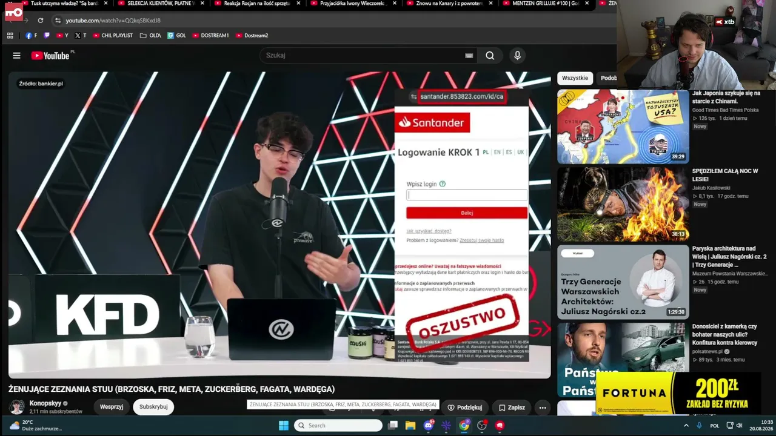Reload the page in the browser
The height and width of the screenshot is (436, 776).
(x=41, y=21)
